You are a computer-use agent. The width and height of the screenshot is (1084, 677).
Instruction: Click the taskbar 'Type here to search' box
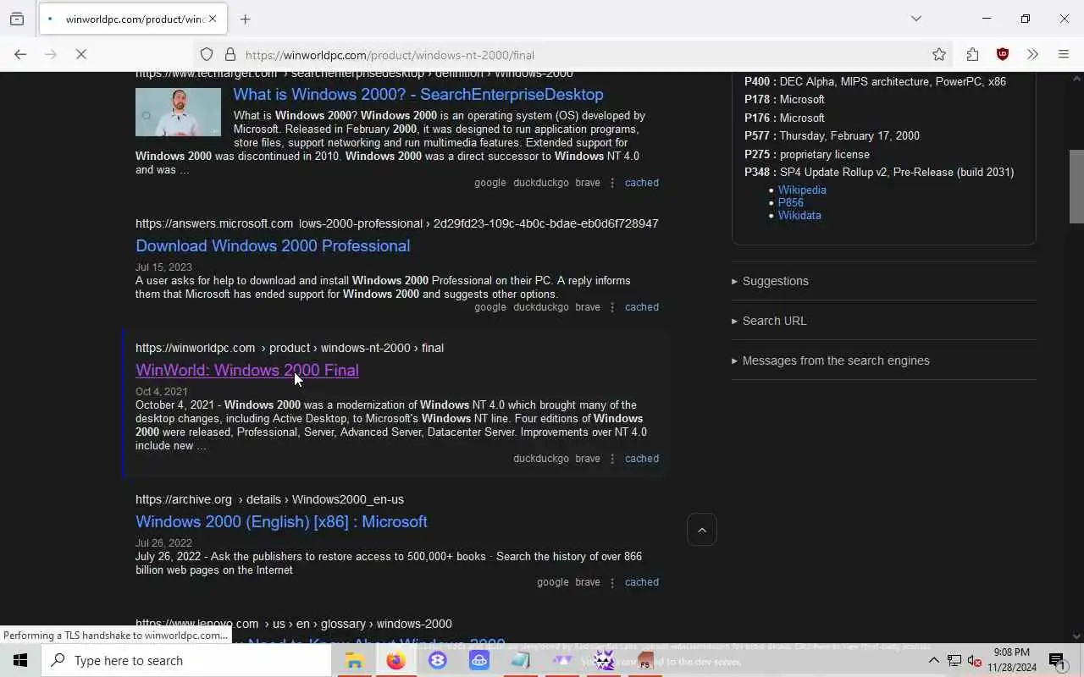tap(186, 660)
